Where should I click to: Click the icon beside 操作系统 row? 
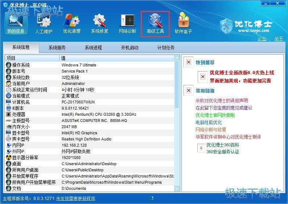(x=8, y=65)
